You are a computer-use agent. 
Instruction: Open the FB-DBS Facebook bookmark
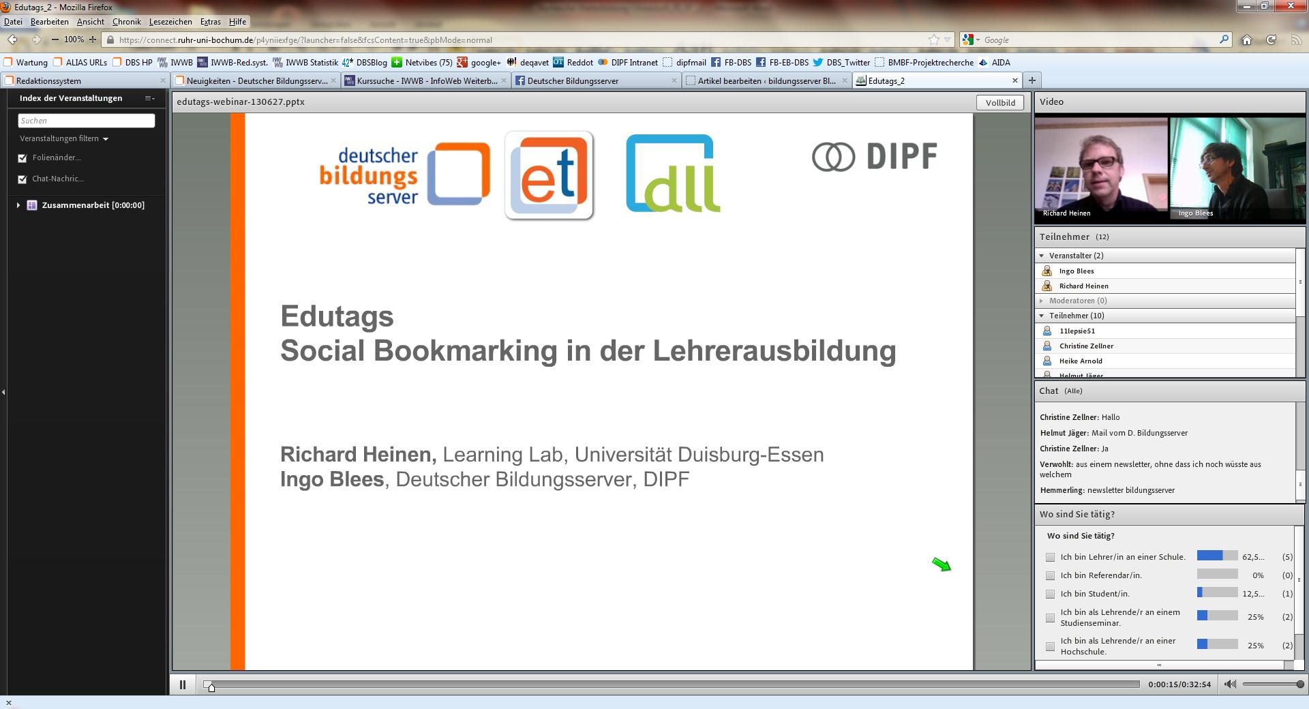coord(731,62)
